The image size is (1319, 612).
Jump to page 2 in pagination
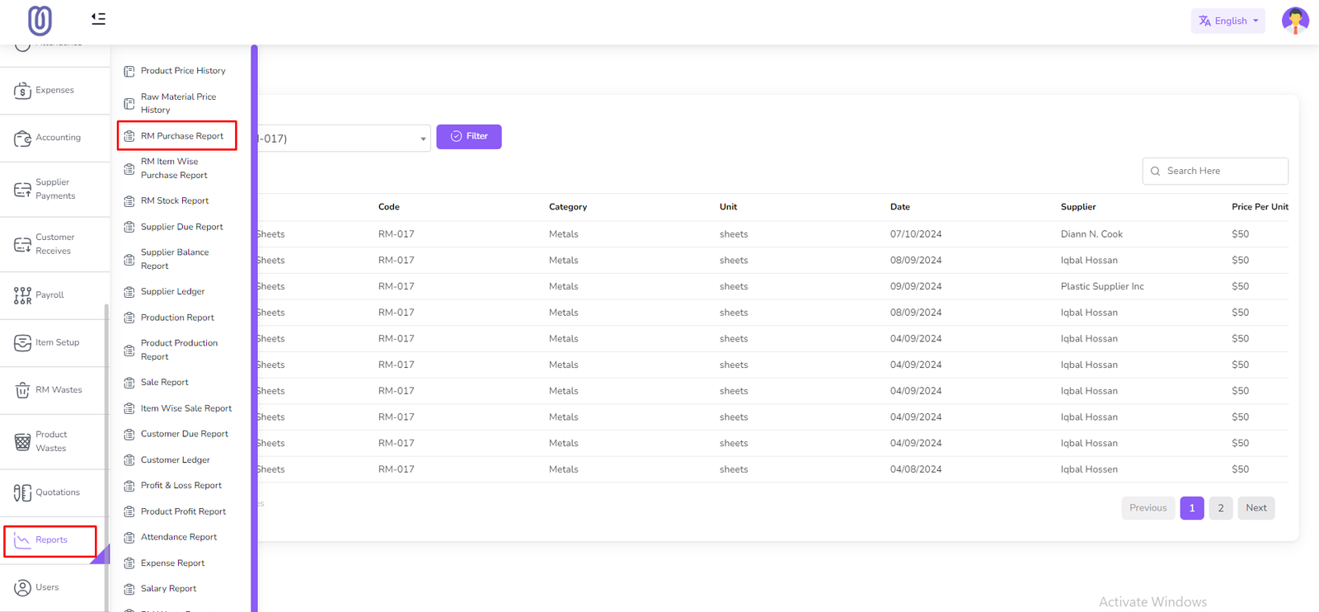tap(1220, 508)
